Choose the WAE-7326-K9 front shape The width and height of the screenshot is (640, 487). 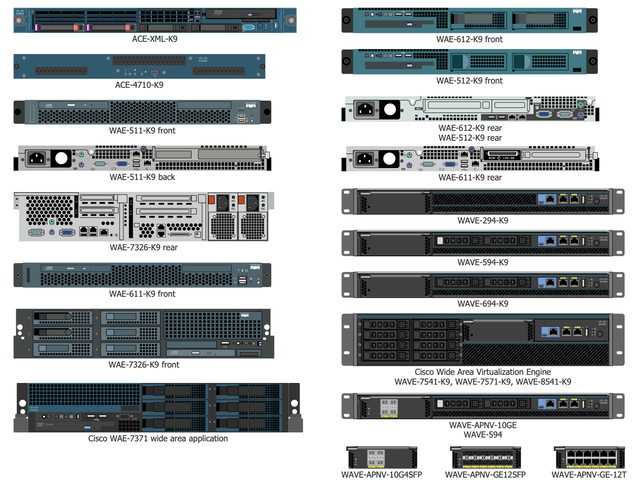coord(144,333)
